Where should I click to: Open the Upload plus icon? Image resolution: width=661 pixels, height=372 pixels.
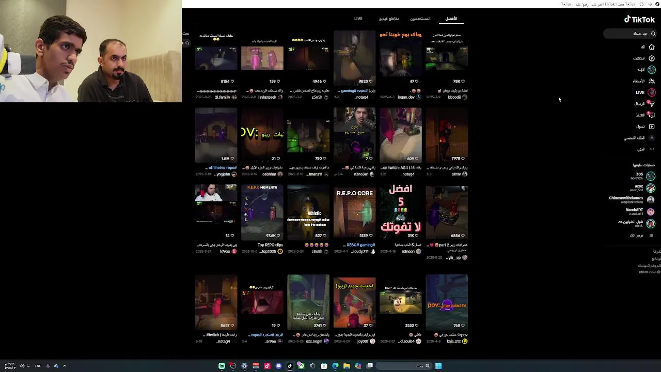(x=652, y=127)
